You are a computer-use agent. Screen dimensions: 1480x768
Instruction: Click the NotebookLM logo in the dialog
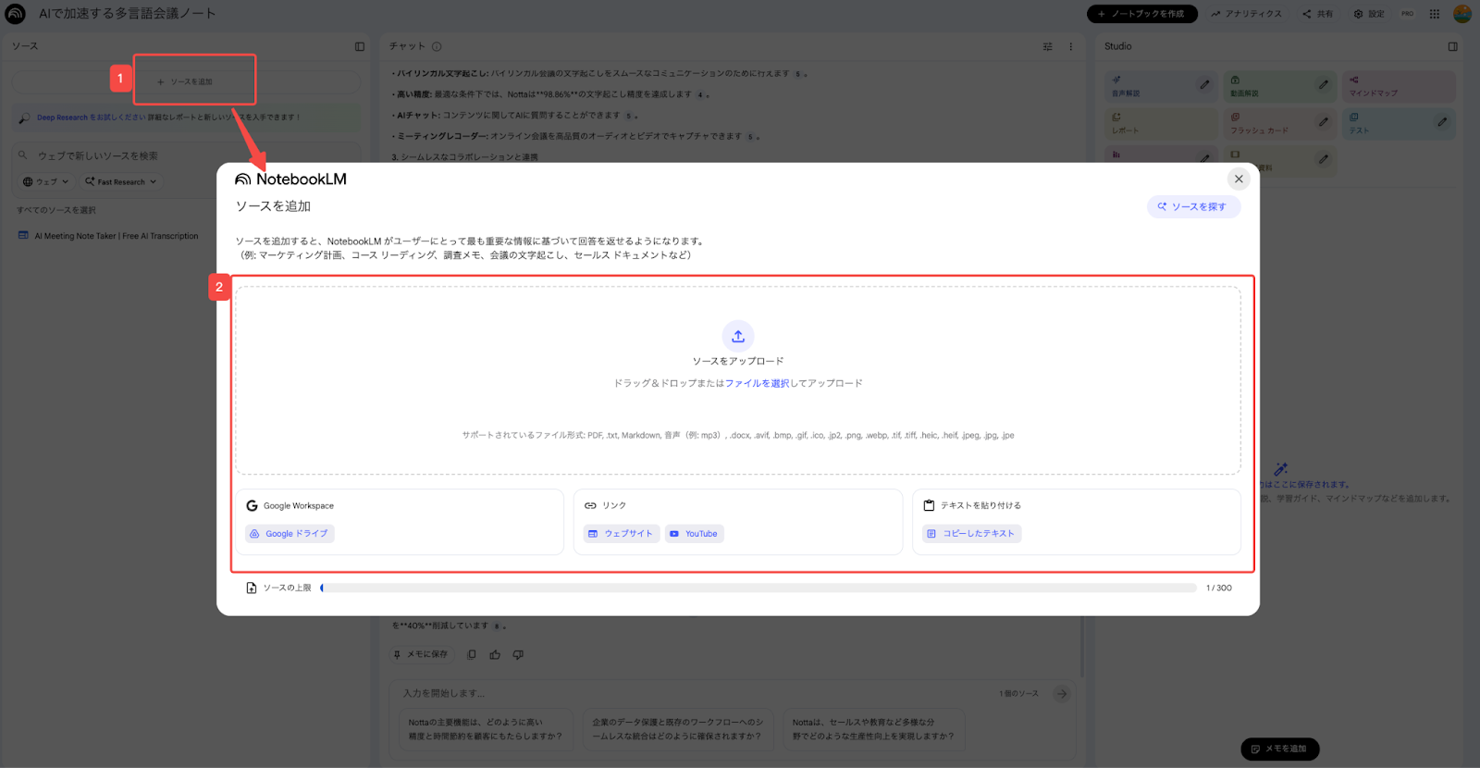[x=291, y=180]
